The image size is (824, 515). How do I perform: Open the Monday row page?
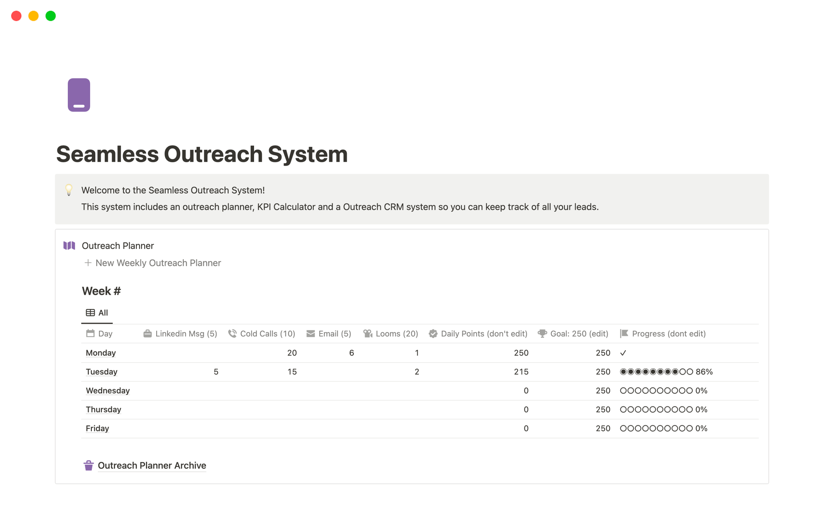(101, 353)
